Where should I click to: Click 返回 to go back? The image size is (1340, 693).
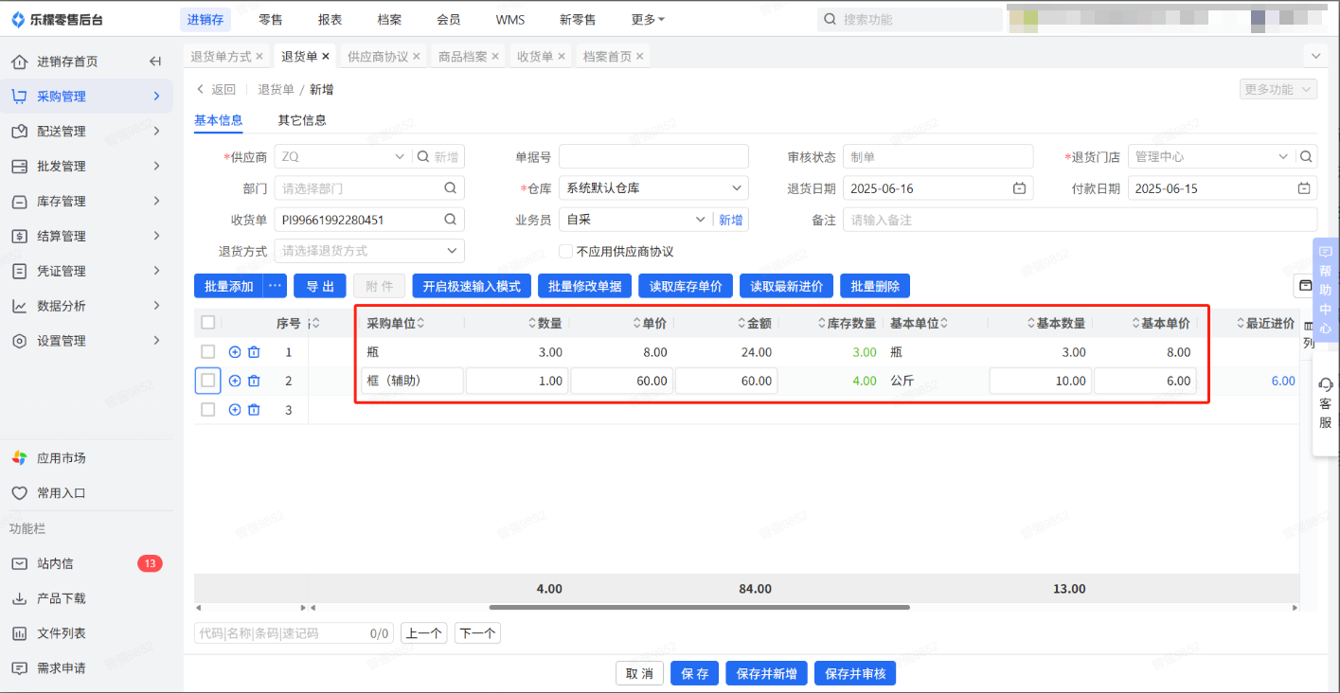point(216,90)
